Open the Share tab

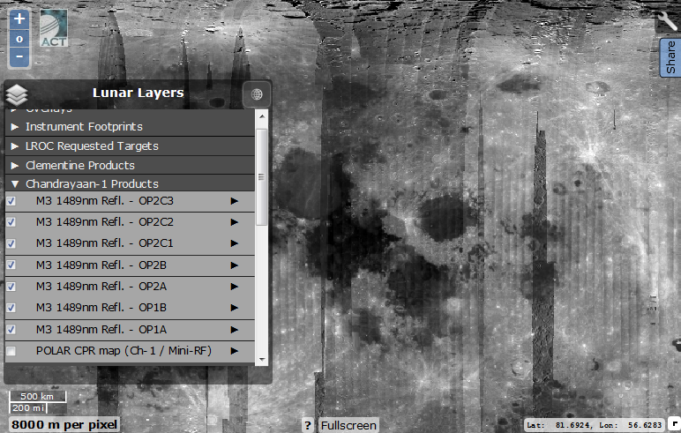671,57
